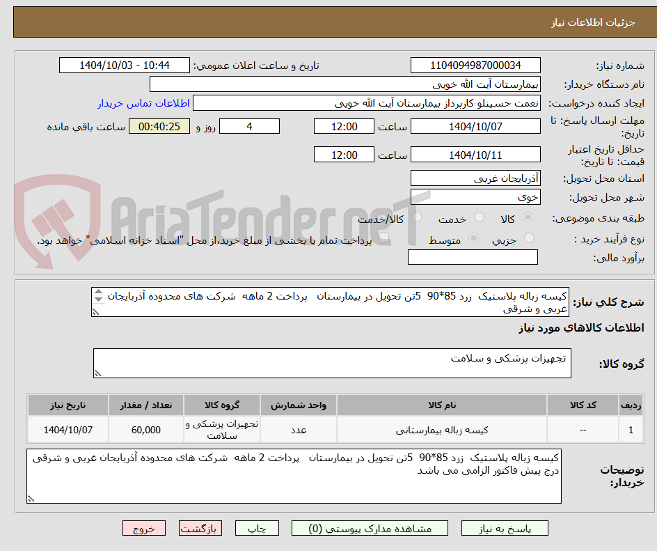Click the بازگشت back button
This screenshot has width=657, height=551.
pyautogui.click(x=200, y=528)
